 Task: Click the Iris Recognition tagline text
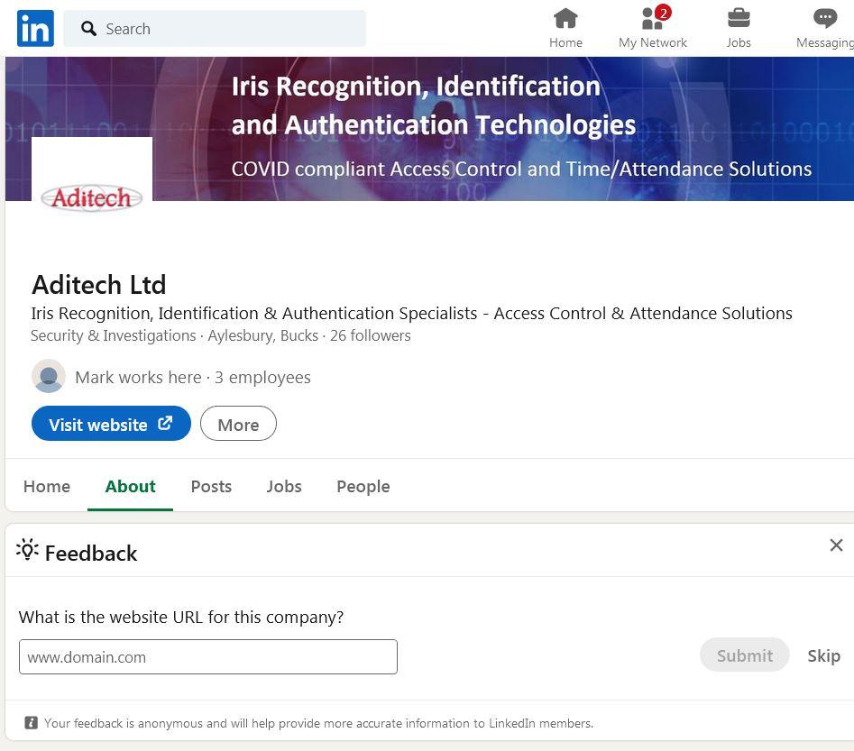pos(412,313)
